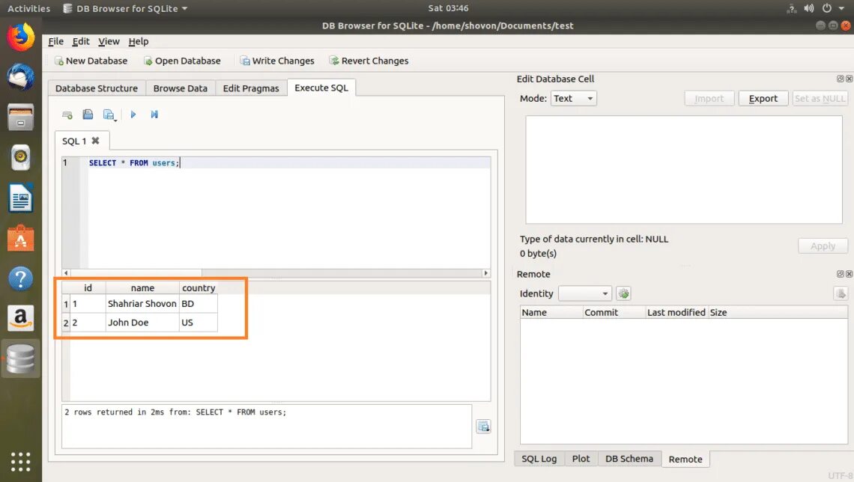Open Thunderbird from the dock
Image resolution: width=854 pixels, height=482 pixels.
[21, 76]
